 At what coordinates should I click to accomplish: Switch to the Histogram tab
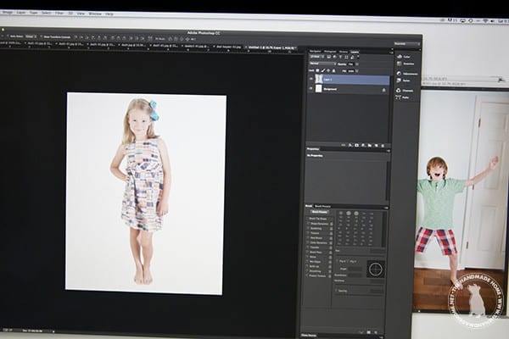tap(330, 51)
